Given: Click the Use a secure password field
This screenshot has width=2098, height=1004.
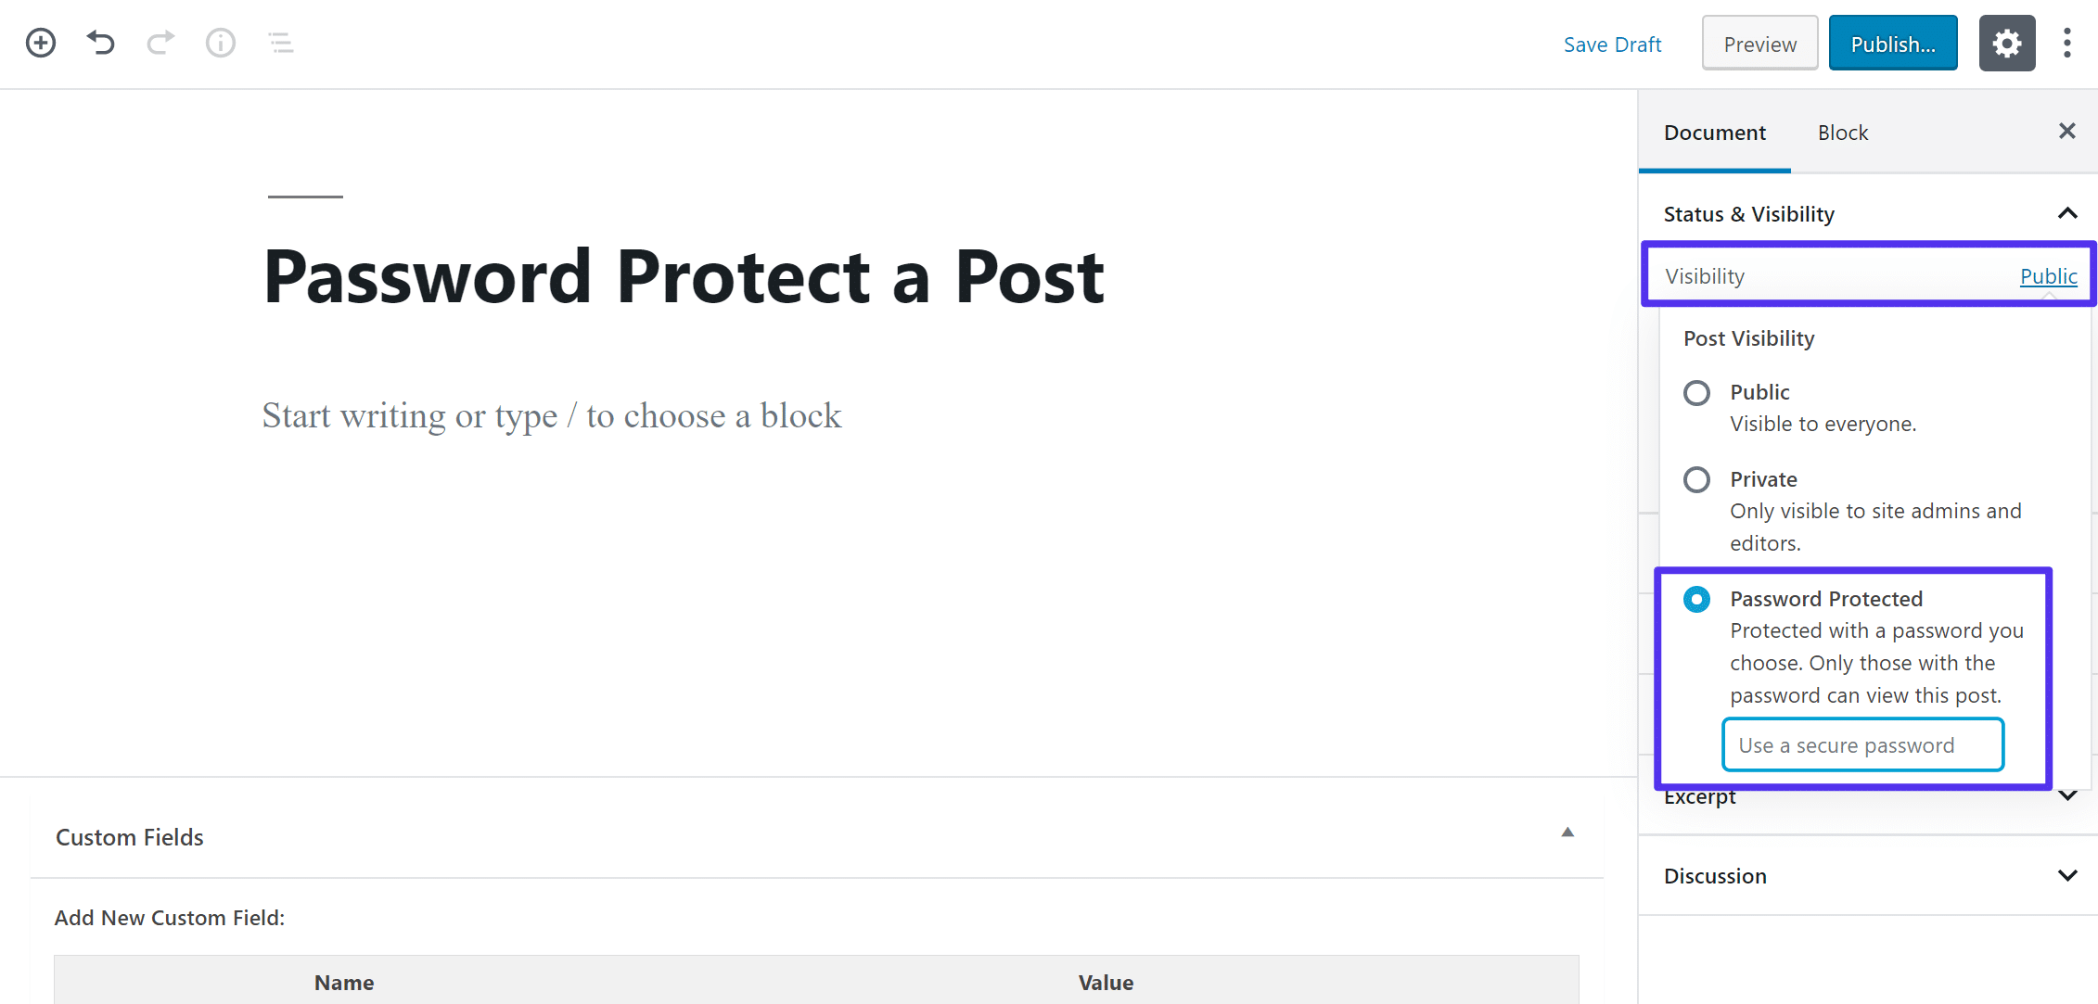Looking at the screenshot, I should (1861, 744).
